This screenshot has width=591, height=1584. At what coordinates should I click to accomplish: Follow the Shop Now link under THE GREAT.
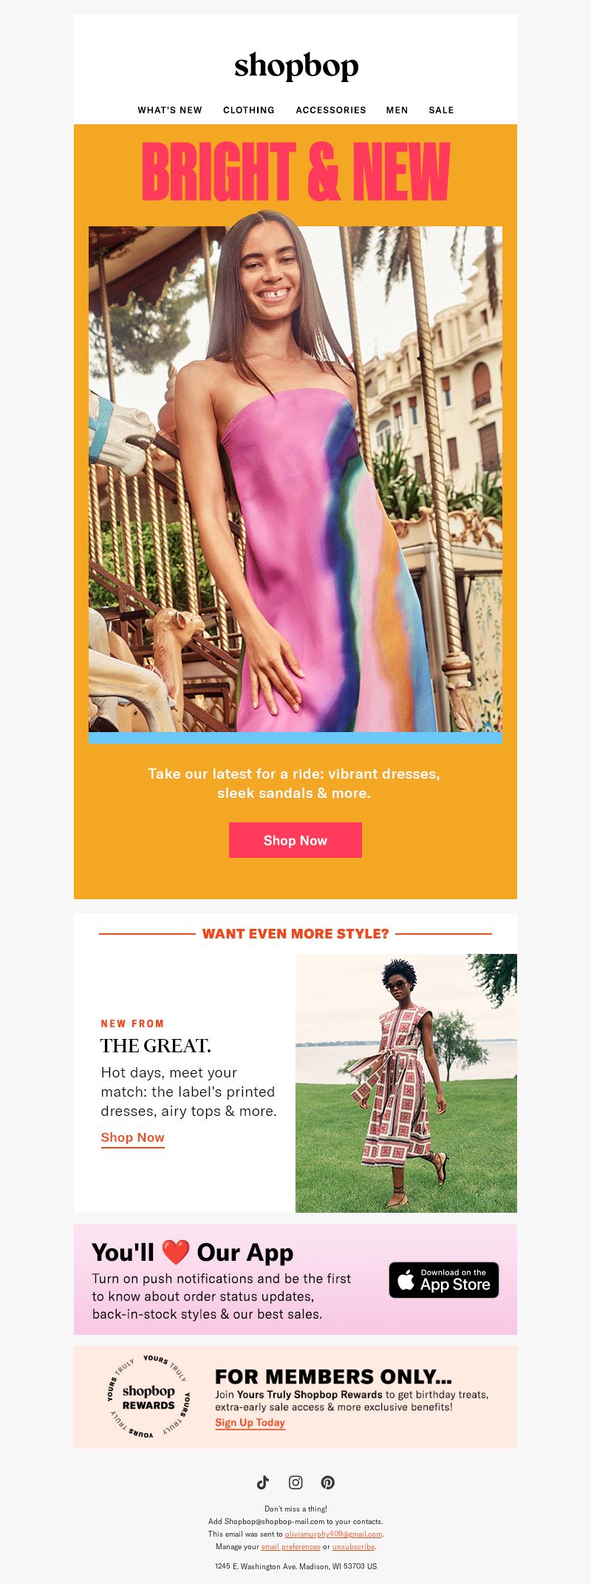tap(133, 1138)
